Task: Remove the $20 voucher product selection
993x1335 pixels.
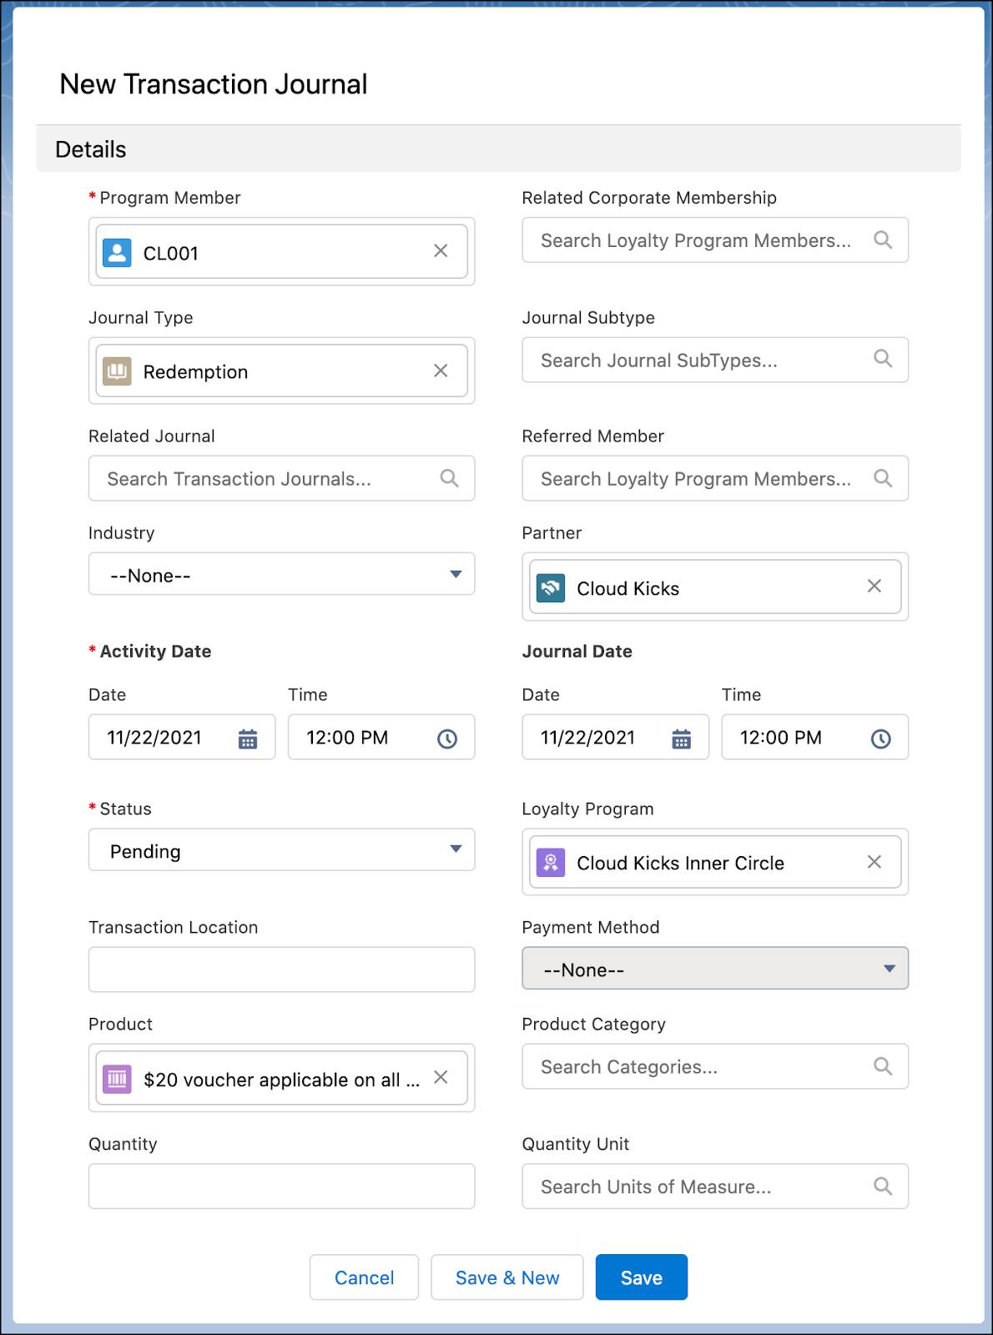Action: pos(441,1077)
